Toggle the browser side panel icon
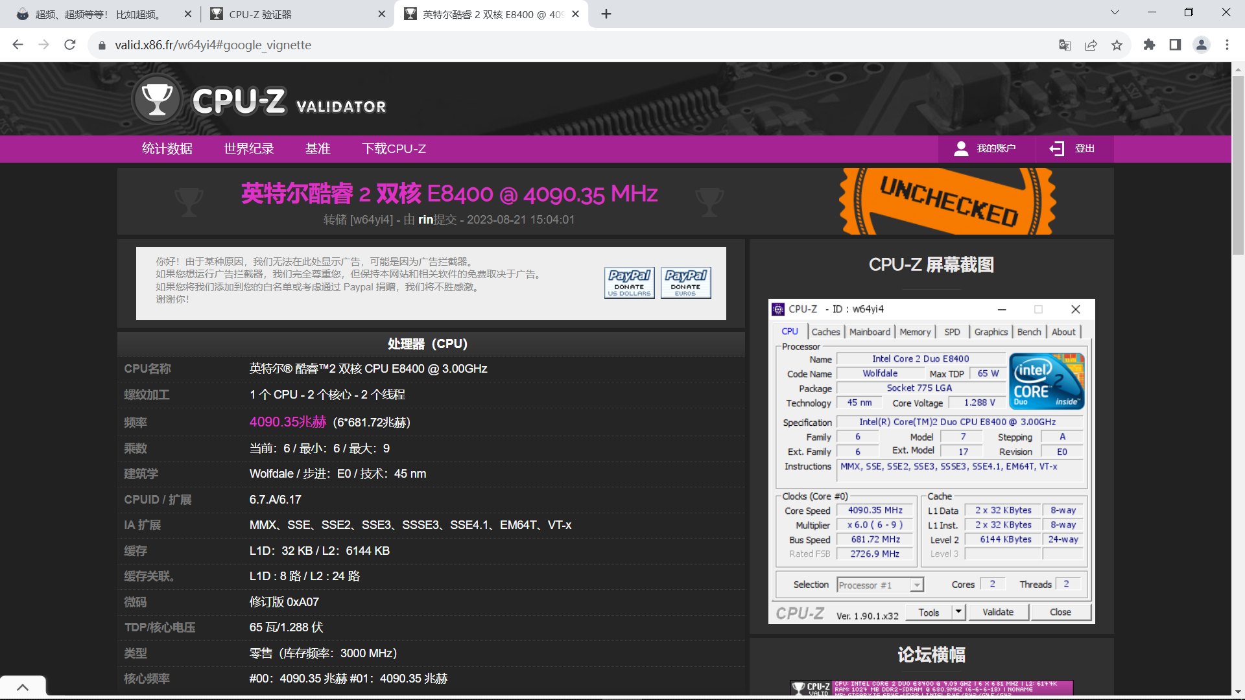Image resolution: width=1245 pixels, height=700 pixels. pos(1175,45)
